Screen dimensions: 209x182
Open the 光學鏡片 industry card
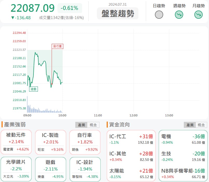click(16, 169)
